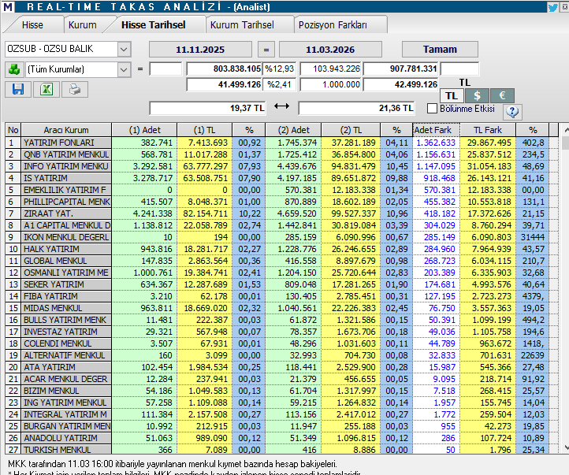Click the Tamam button

[x=440, y=50]
